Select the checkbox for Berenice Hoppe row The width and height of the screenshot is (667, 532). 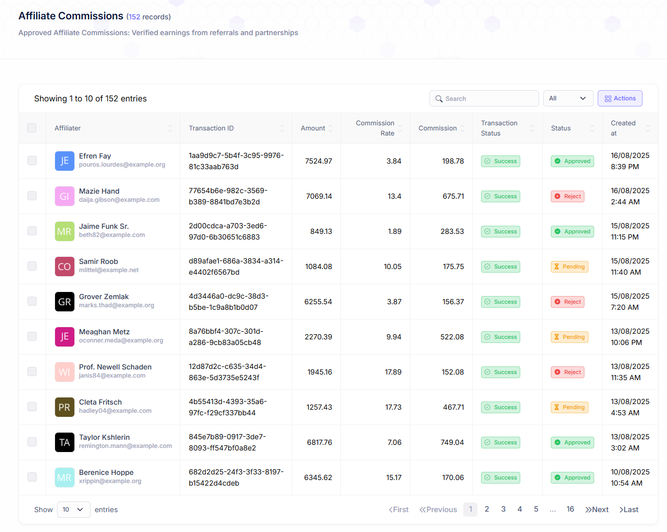pyautogui.click(x=32, y=477)
